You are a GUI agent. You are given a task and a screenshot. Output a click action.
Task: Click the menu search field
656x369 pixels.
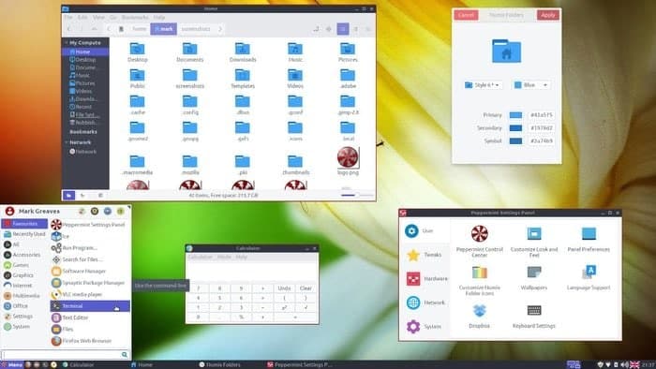(x=62, y=355)
